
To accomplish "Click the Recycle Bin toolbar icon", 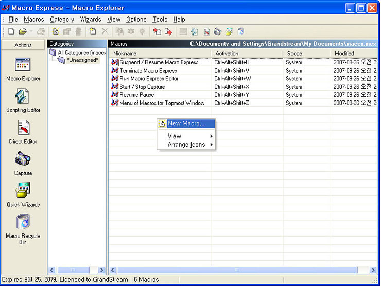I will click(x=241, y=31).
